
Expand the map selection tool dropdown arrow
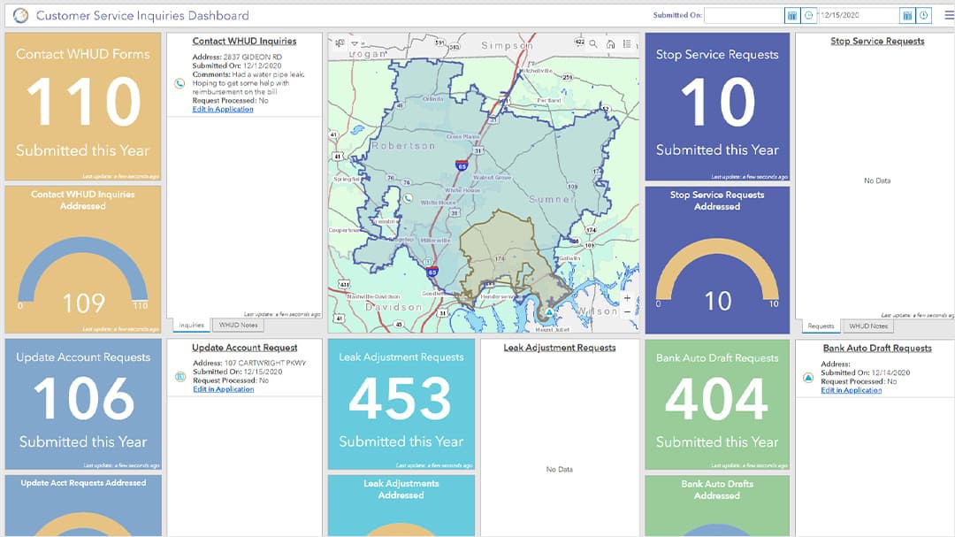pos(355,44)
